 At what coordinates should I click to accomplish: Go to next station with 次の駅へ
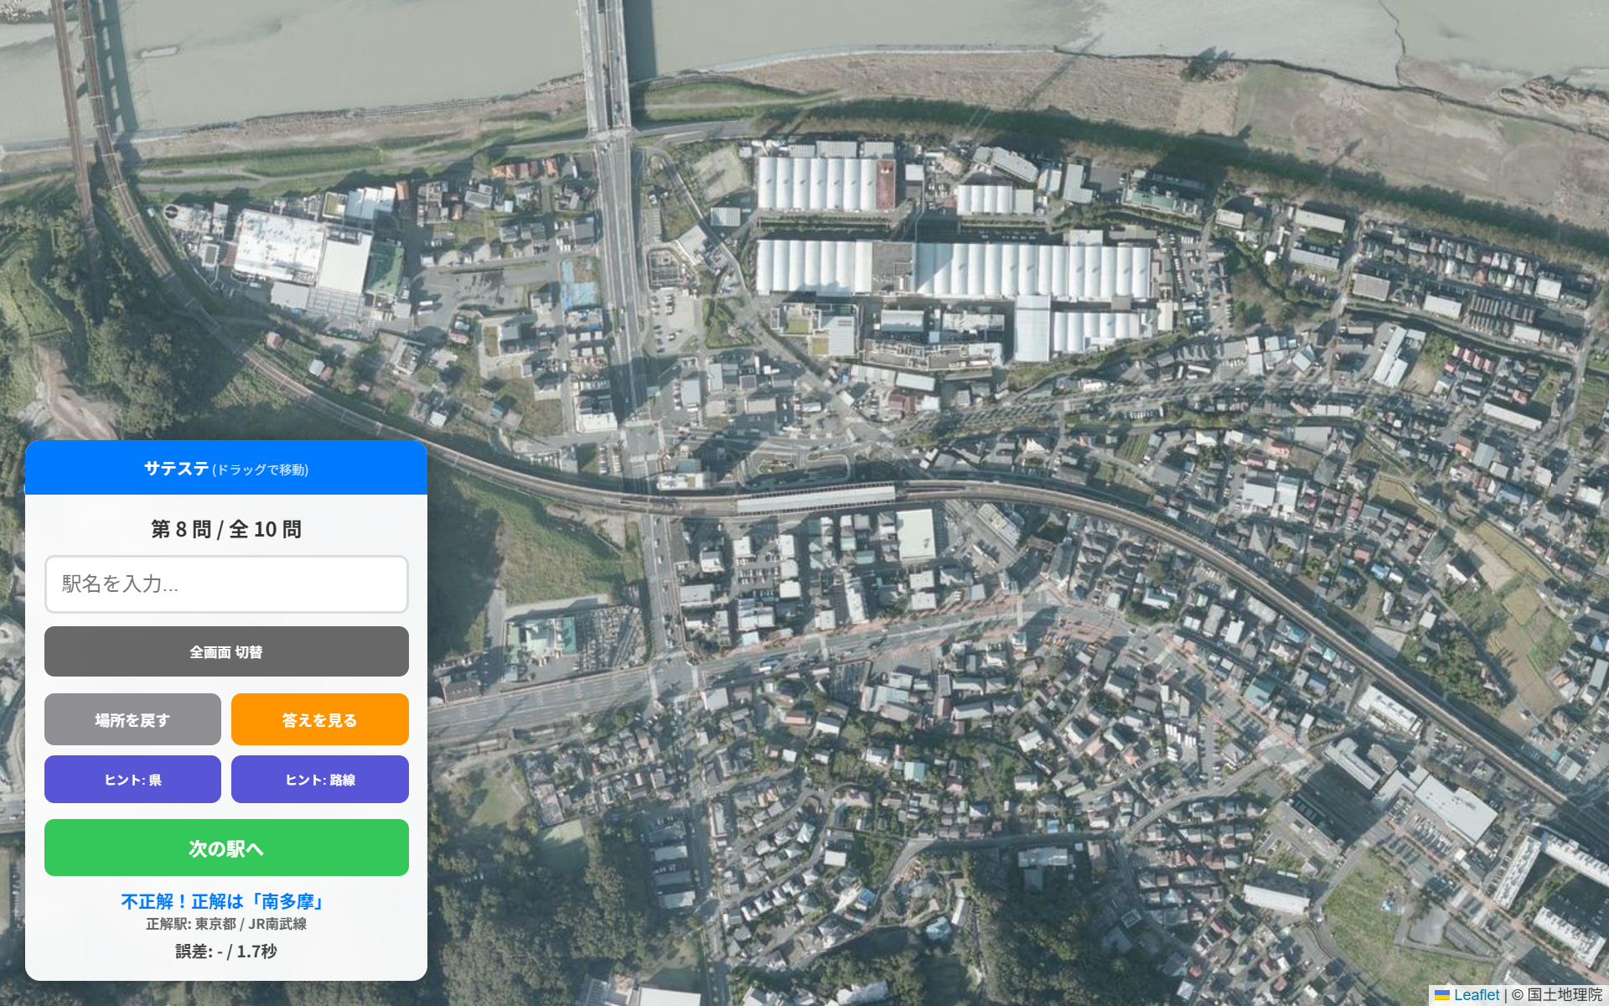(226, 848)
